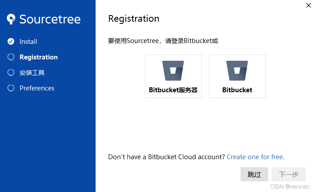Close the Sourcetree setup window
Image resolution: width=317 pixels, height=192 pixels.
tap(309, 5)
